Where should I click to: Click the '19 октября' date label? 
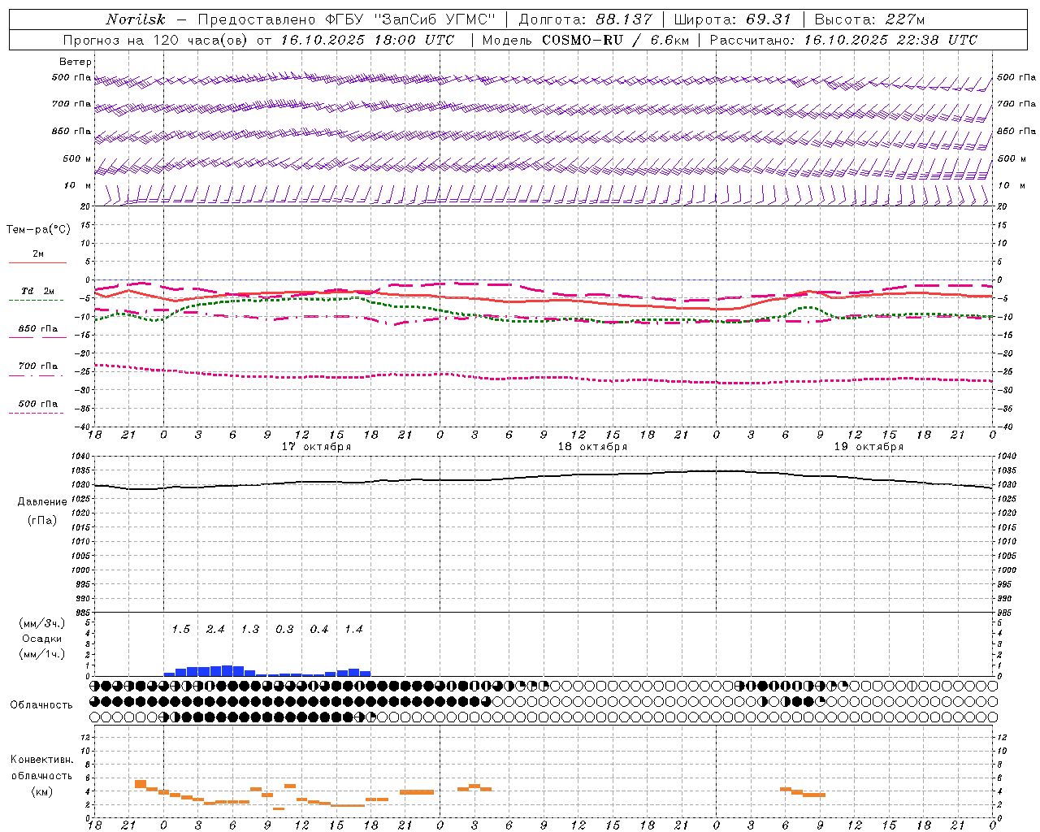pyautogui.click(x=869, y=447)
